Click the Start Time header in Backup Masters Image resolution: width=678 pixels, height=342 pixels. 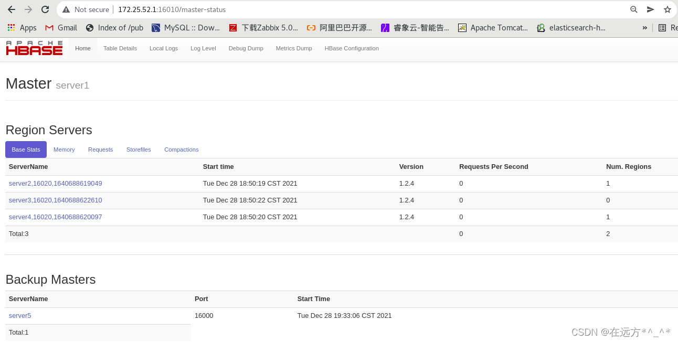point(314,299)
